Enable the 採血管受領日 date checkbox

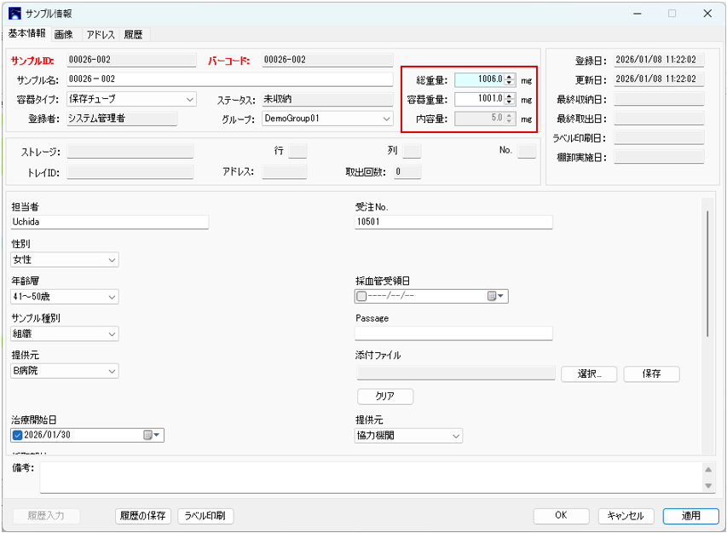click(361, 296)
